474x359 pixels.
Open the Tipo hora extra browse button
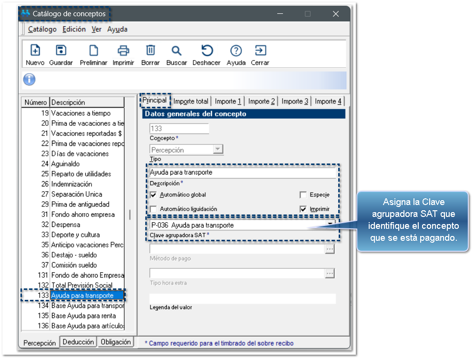[x=330, y=274]
